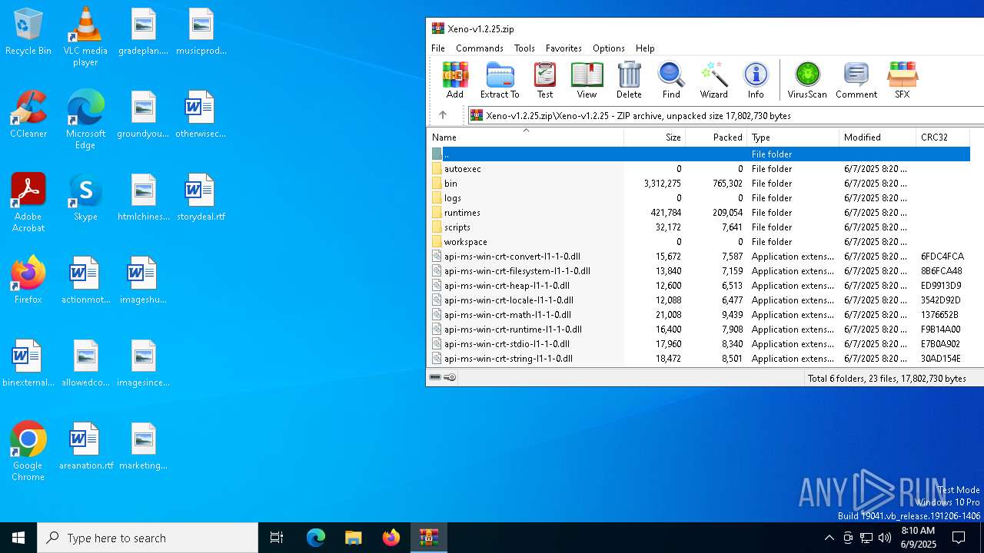Screen dimensions: 984x553
Task: Click the taskbar search box
Action: point(148,538)
